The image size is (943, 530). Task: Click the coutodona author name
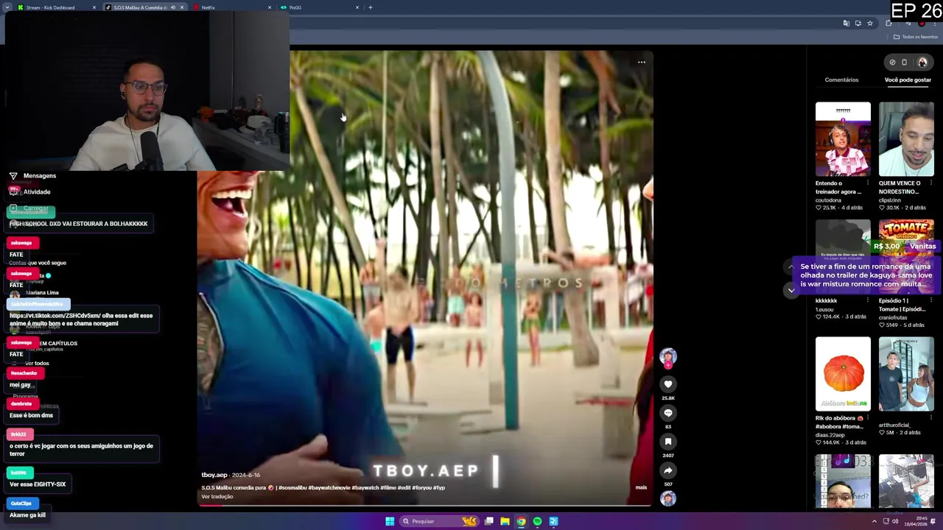click(829, 199)
